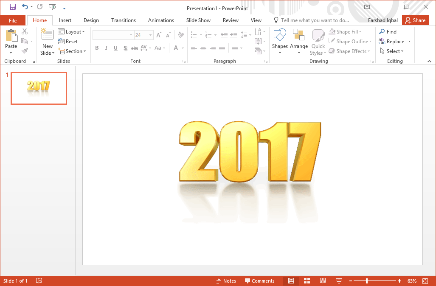The height and width of the screenshot is (286, 436).
Task: Increase list indent level
Action: [x=233, y=35]
